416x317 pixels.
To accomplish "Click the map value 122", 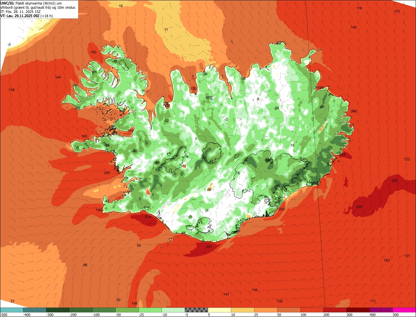I will point(407,159).
